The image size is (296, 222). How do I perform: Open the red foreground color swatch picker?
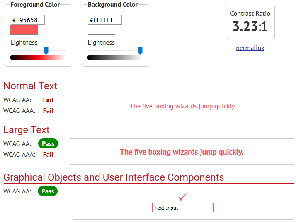tap(24, 30)
